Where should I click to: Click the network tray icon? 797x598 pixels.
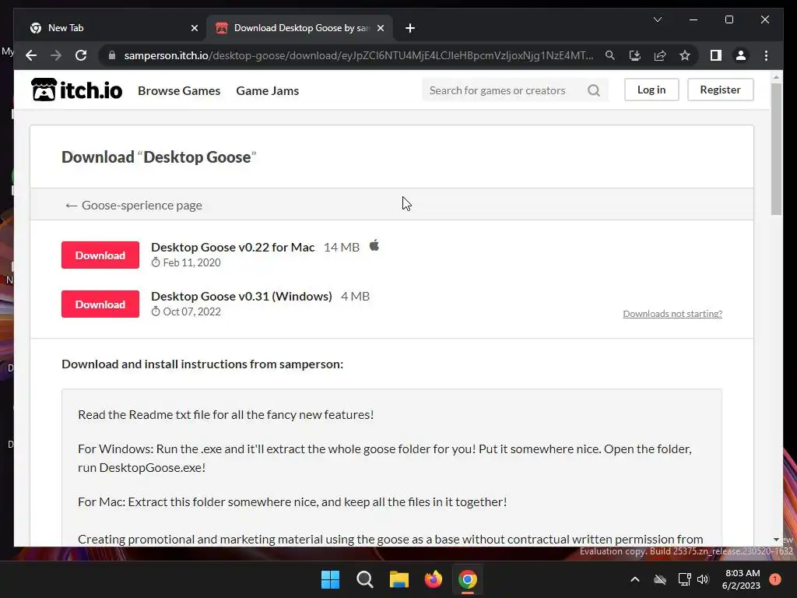pyautogui.click(x=684, y=579)
